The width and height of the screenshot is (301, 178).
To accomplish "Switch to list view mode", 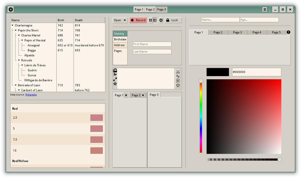I will pyautogui.click(x=155, y=20).
